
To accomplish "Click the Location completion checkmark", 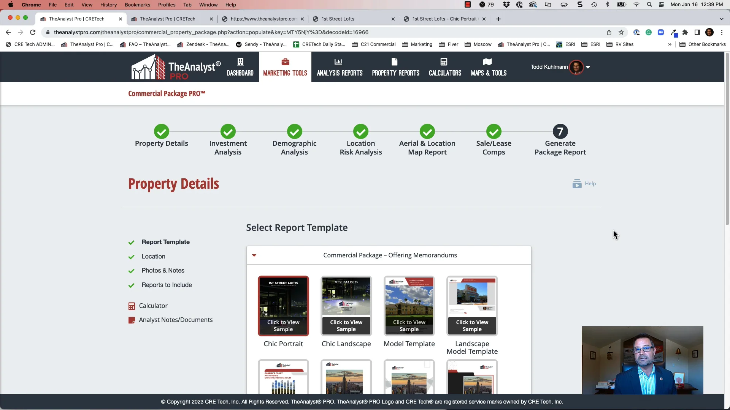I will coord(132,257).
